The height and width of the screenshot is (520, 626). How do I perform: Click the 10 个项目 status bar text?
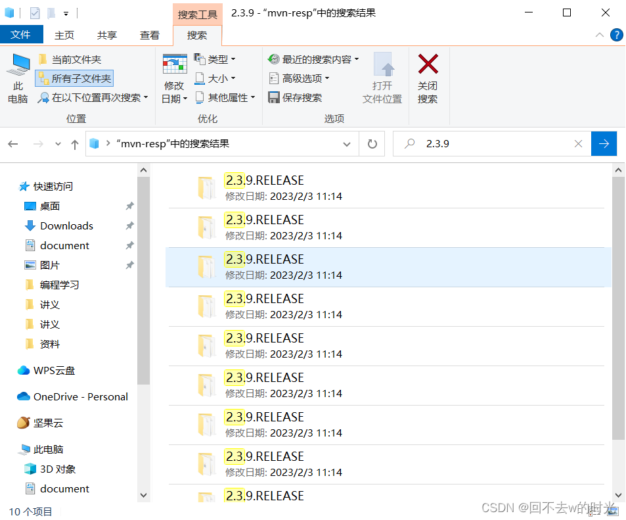coord(30,511)
